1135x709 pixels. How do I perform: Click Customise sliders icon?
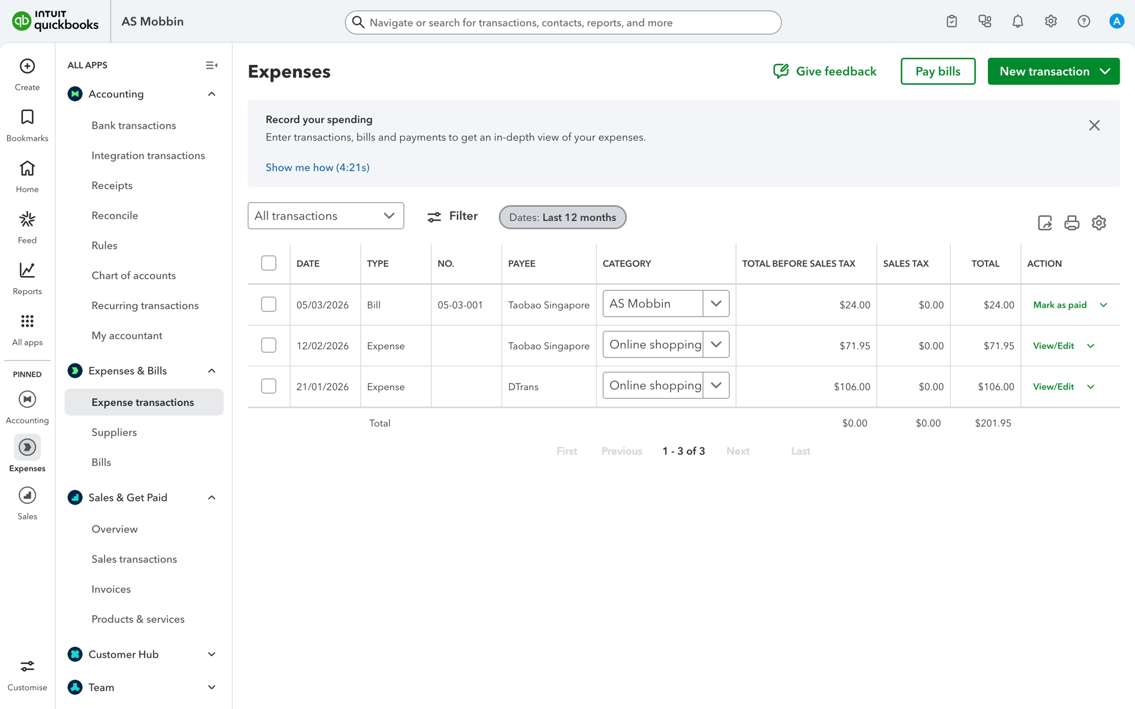[x=27, y=666]
